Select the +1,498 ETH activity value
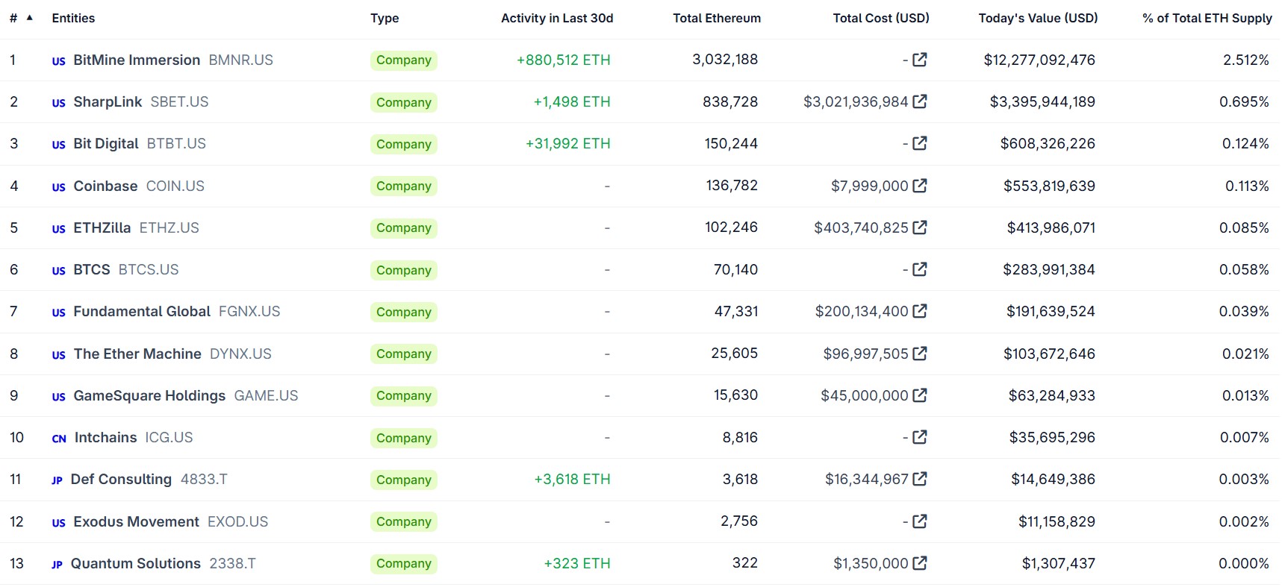Viewport: 1282px width, 587px height. coord(572,101)
